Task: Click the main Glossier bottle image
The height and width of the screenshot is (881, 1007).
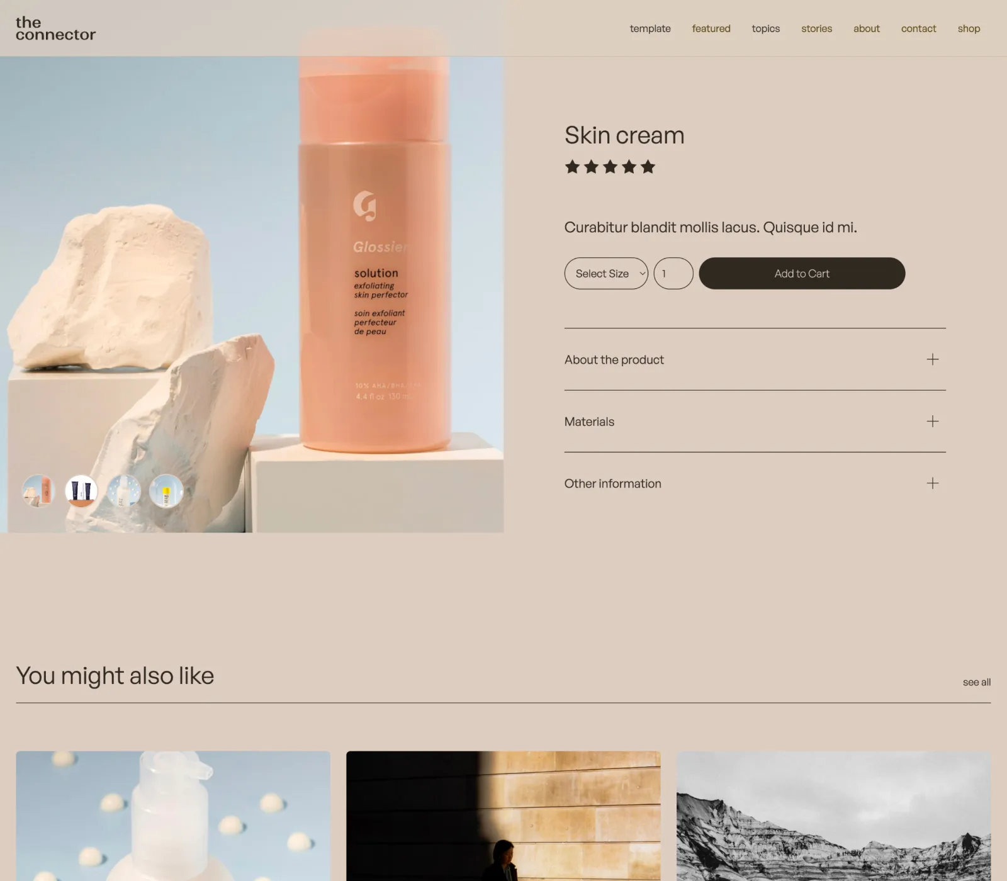Action: (252, 295)
